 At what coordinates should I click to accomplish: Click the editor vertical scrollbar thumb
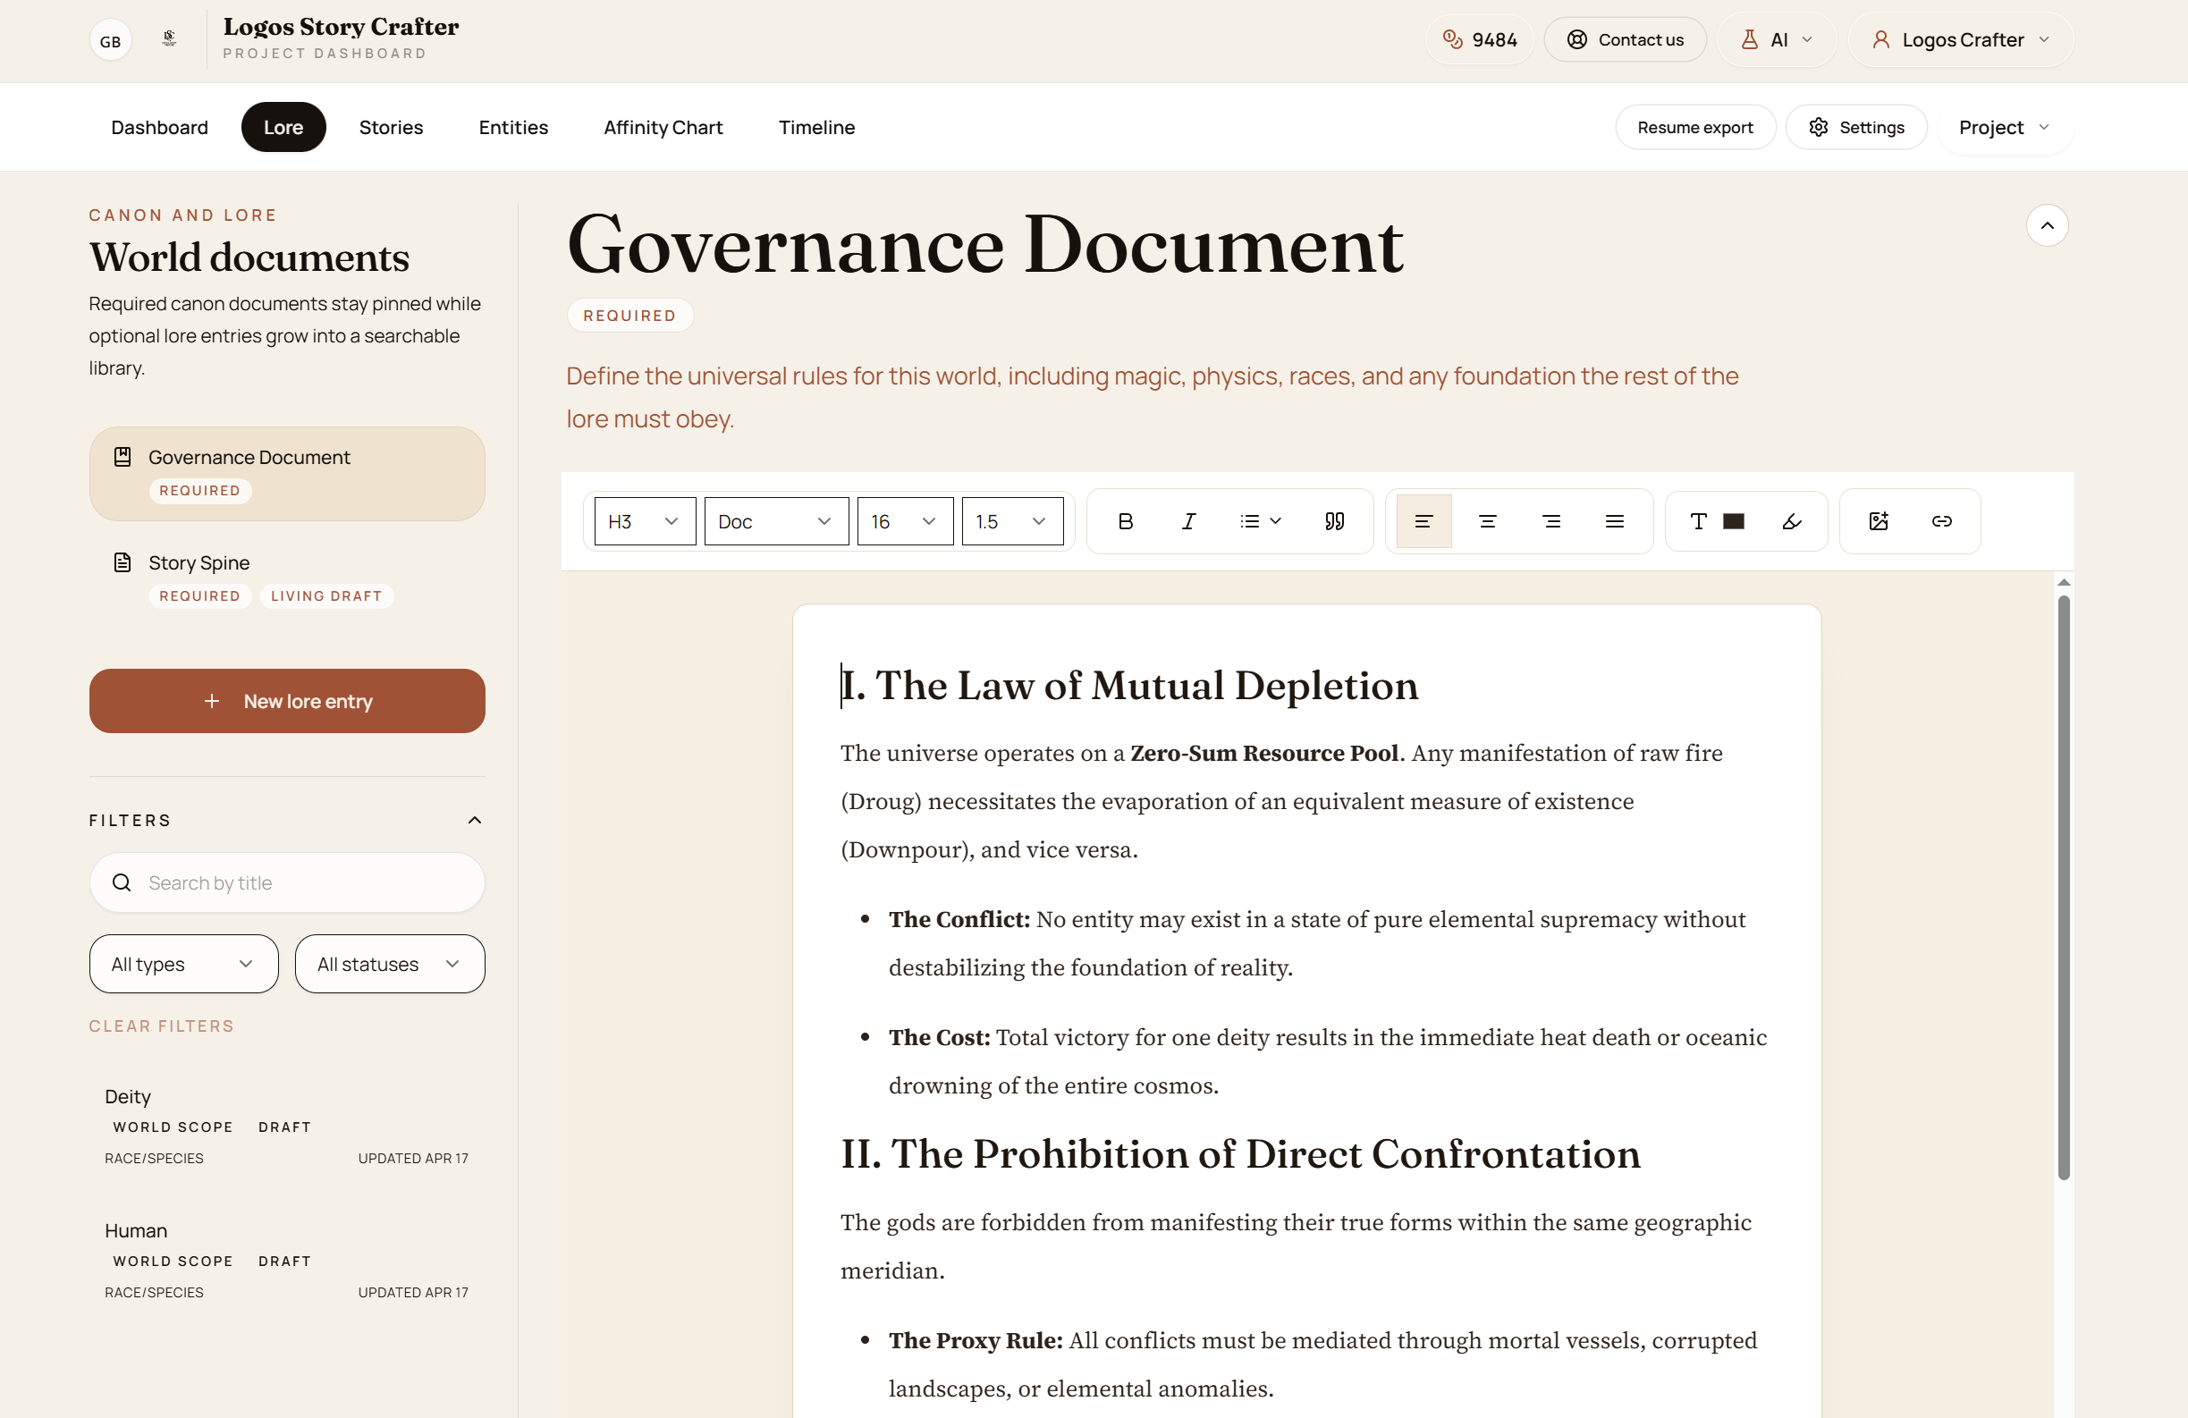2063,887
